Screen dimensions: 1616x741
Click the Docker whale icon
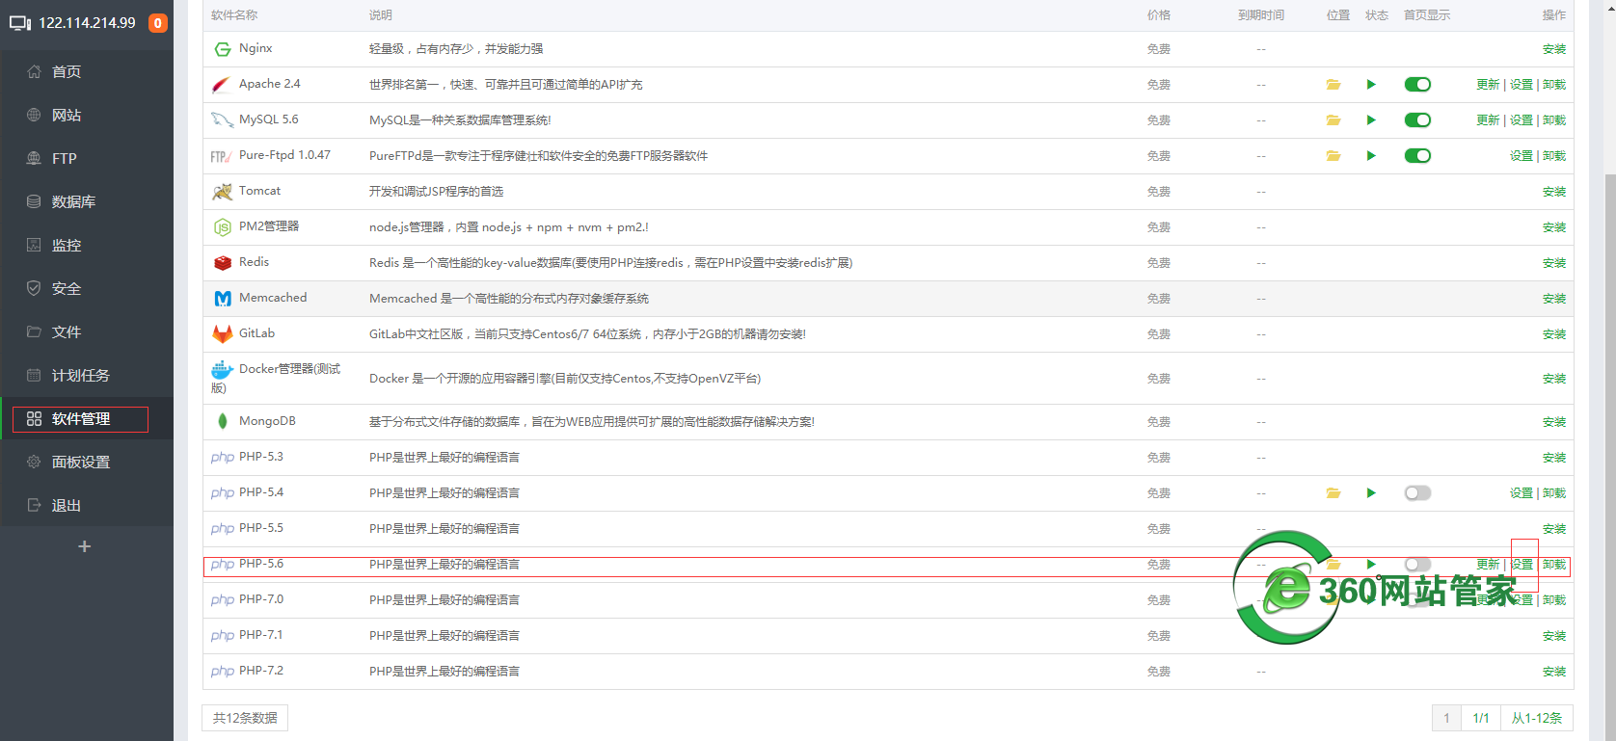coord(223,369)
